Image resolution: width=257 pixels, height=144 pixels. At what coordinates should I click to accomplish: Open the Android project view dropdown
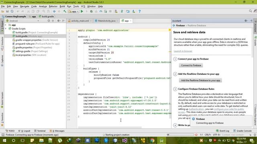22,21
